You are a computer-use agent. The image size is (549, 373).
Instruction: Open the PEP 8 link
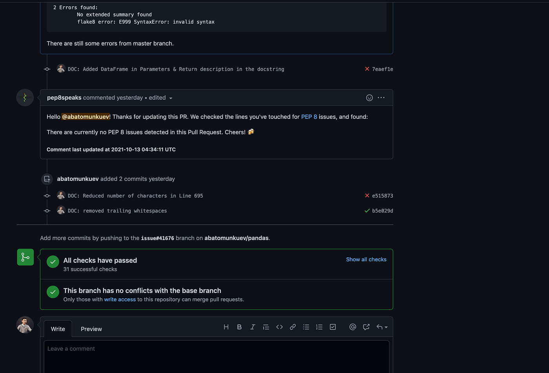[309, 116]
